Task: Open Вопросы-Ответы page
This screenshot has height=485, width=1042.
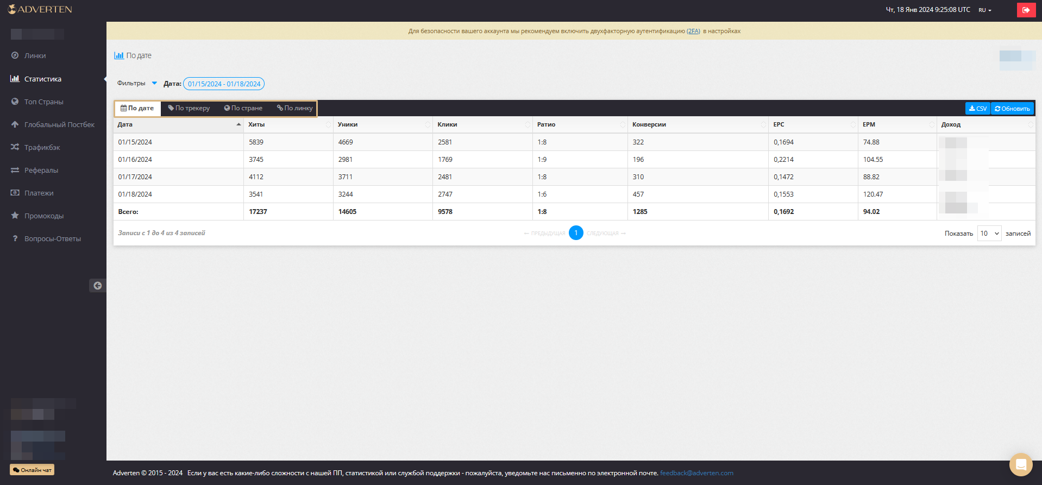Action: (x=53, y=238)
